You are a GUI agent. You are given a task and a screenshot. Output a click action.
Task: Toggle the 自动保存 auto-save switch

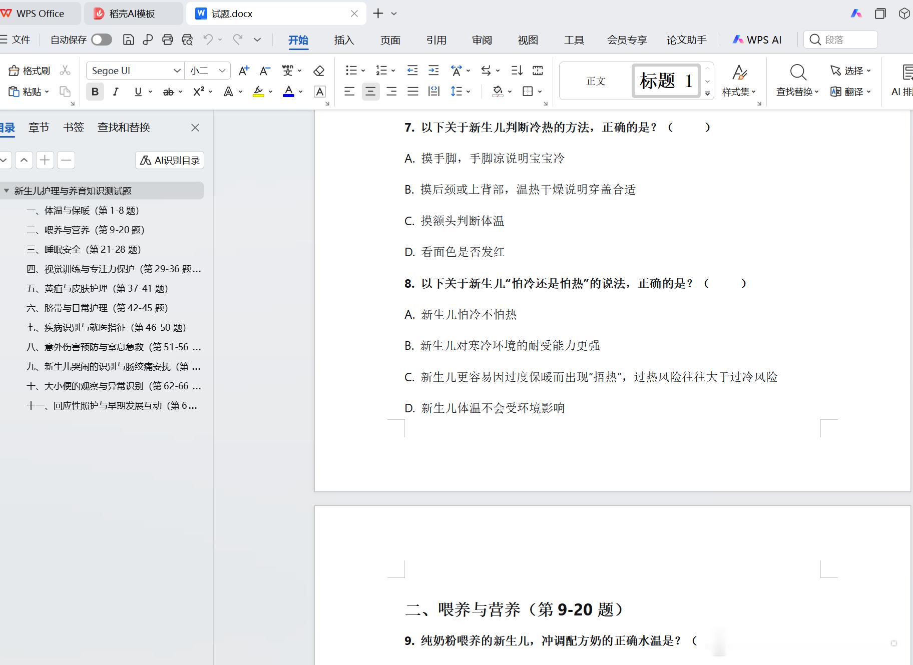102,40
